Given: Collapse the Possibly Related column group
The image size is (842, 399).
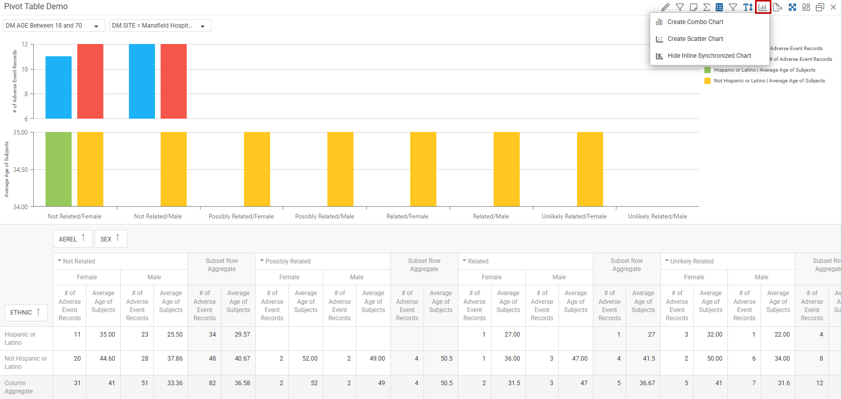Looking at the screenshot, I should coord(262,261).
